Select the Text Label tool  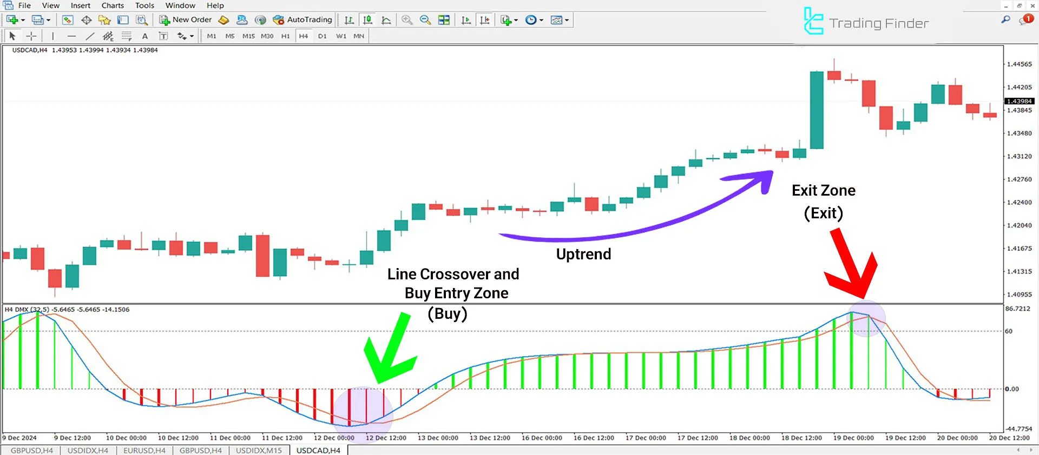tap(163, 36)
